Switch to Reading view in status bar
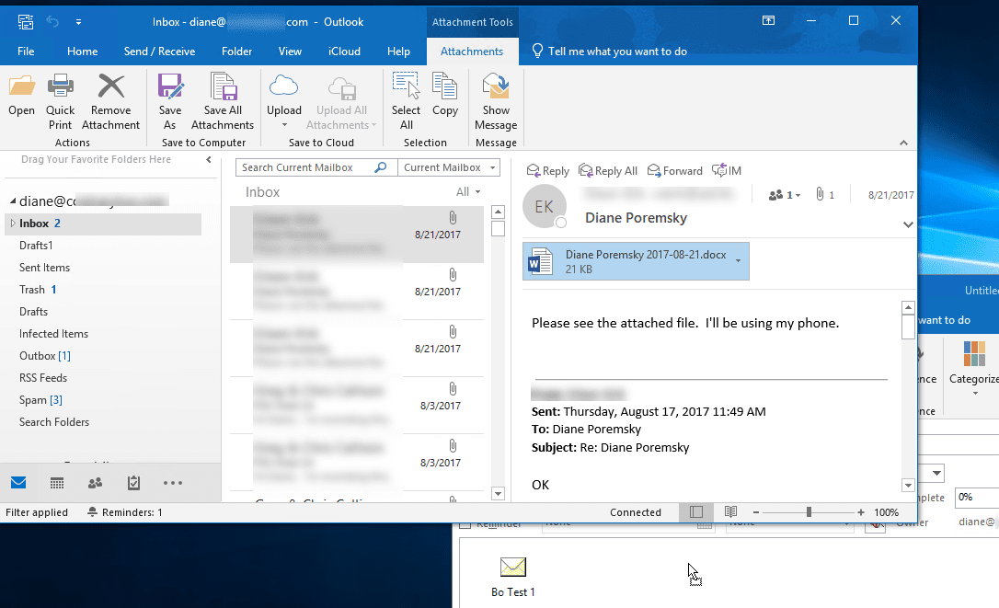The image size is (999, 608). point(730,512)
